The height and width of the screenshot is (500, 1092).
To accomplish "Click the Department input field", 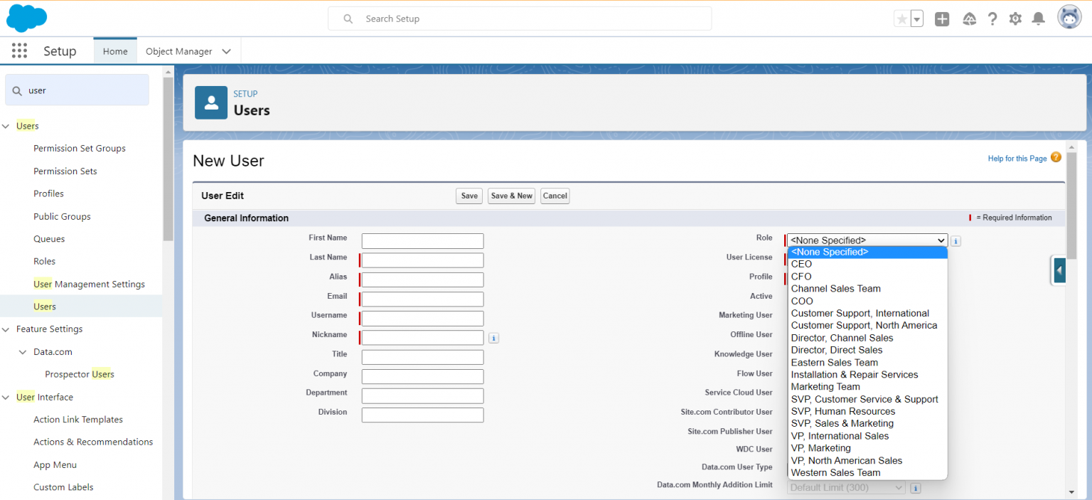I will click(423, 395).
